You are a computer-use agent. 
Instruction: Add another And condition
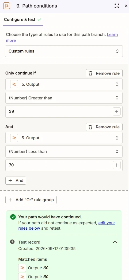tap(16, 181)
